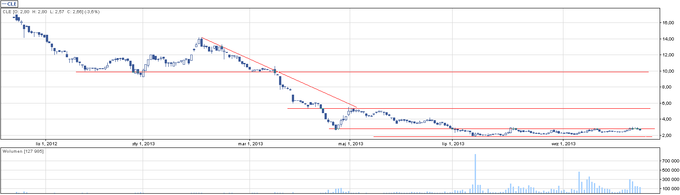The width and height of the screenshot is (680, 195).
Task: Click the 100 000 volume axis label
Action: 671,188
